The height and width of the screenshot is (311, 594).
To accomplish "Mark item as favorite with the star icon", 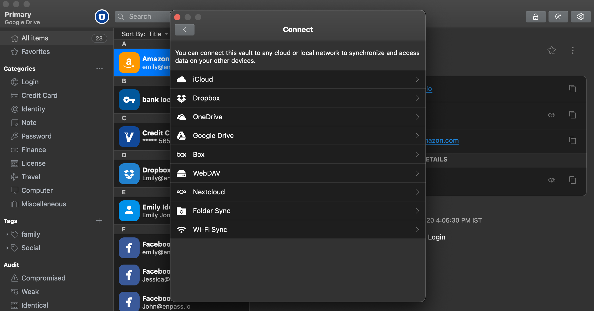I will 552,50.
